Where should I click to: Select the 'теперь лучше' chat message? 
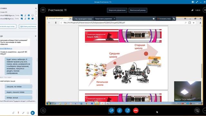click(19, 98)
